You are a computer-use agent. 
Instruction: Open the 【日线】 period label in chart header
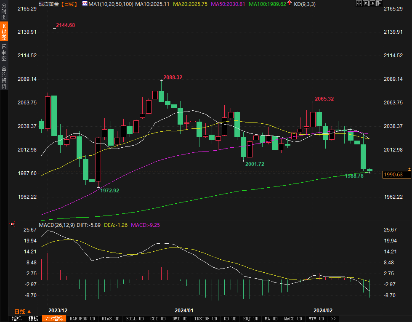click(69, 4)
